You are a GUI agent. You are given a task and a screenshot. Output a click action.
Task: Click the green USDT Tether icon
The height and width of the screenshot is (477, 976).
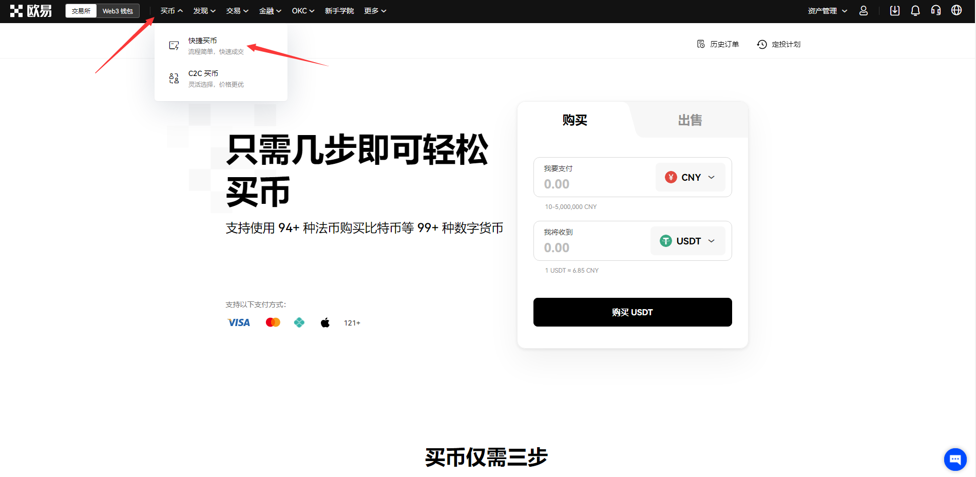pyautogui.click(x=665, y=241)
